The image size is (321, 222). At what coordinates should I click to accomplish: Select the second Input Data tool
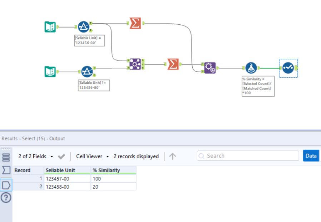[x=50, y=71]
